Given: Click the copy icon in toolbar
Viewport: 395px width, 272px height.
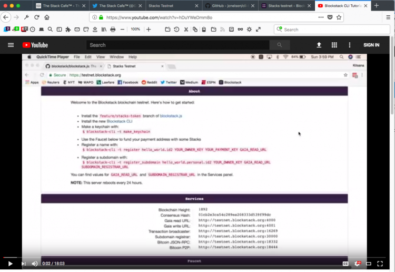Looking at the screenshot, I should [x=195, y=30].
